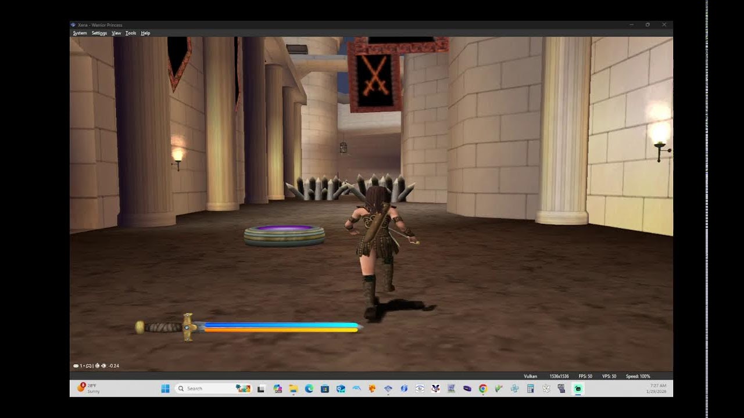Open the orange splat taskbar icon
The image size is (744, 418).
point(373,388)
